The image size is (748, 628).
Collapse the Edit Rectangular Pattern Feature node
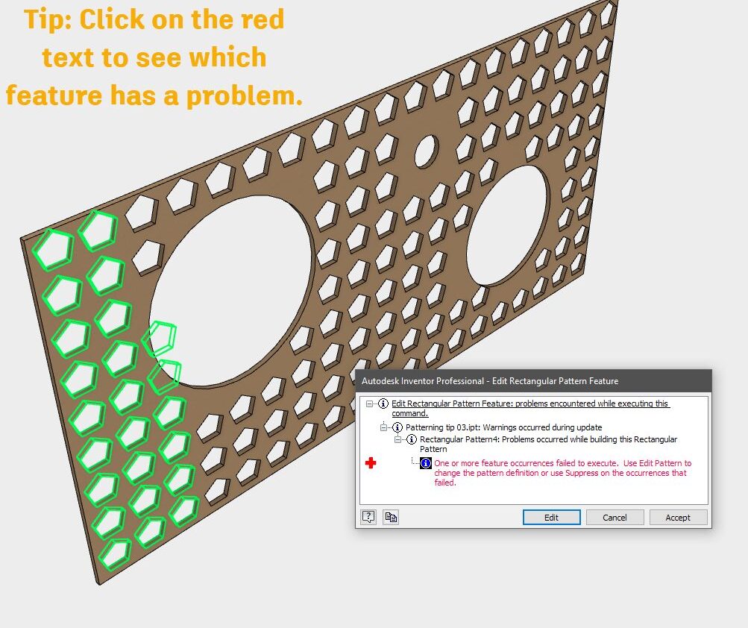(x=370, y=404)
